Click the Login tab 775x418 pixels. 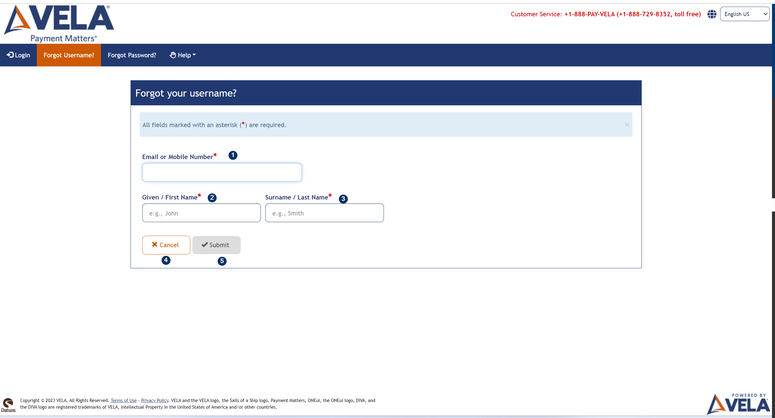click(18, 55)
